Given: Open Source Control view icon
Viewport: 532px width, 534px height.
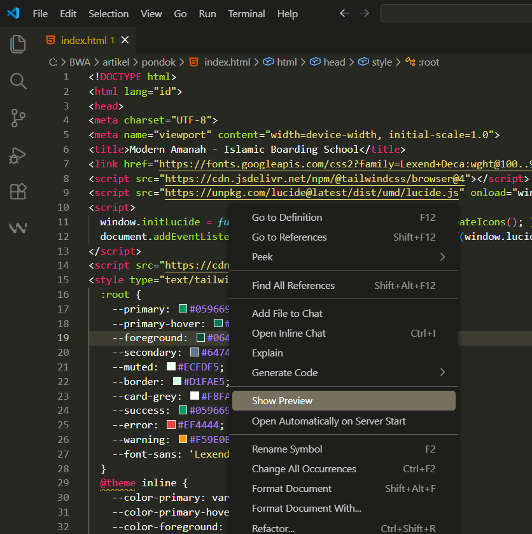Looking at the screenshot, I should [18, 118].
